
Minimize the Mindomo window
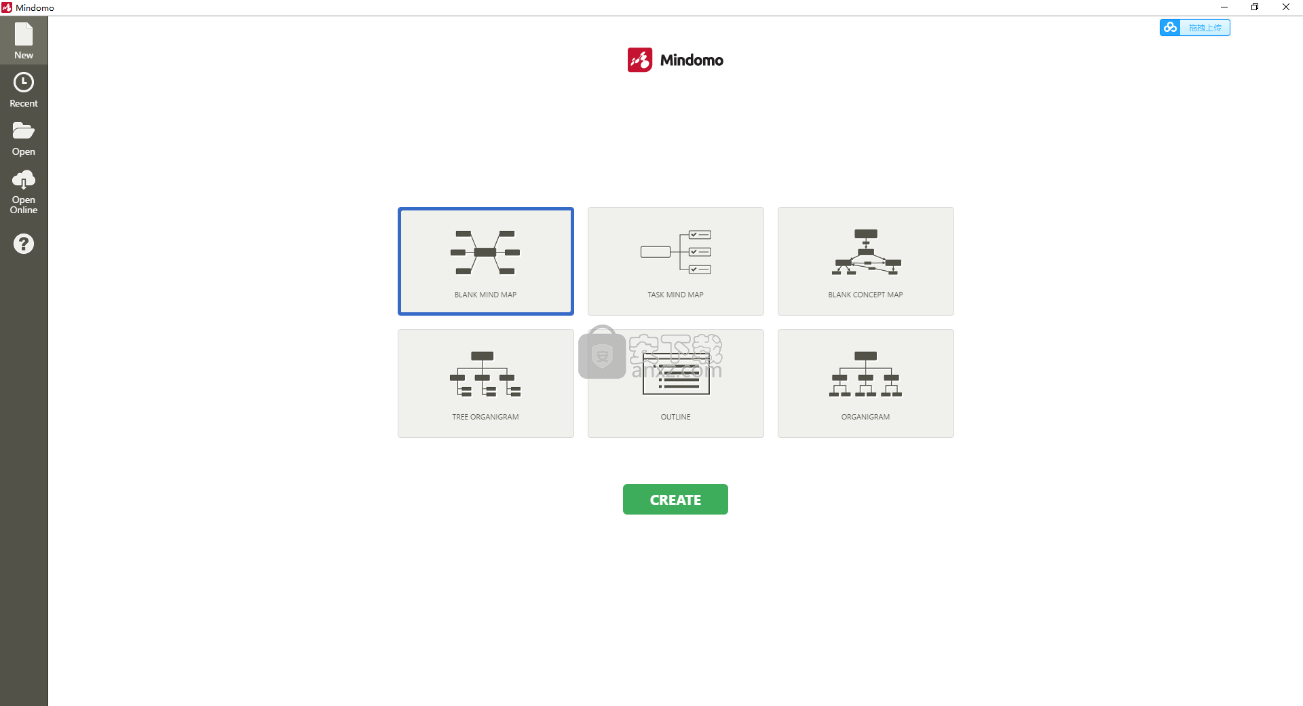point(1224,7)
